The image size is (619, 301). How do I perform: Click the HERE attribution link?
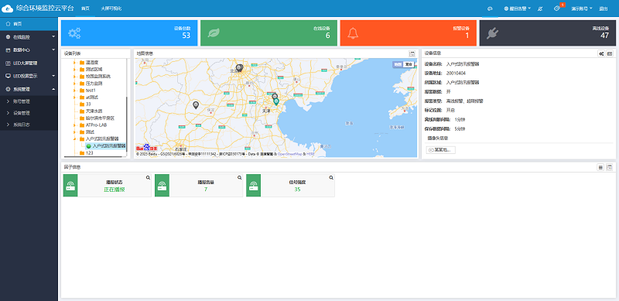pos(310,154)
